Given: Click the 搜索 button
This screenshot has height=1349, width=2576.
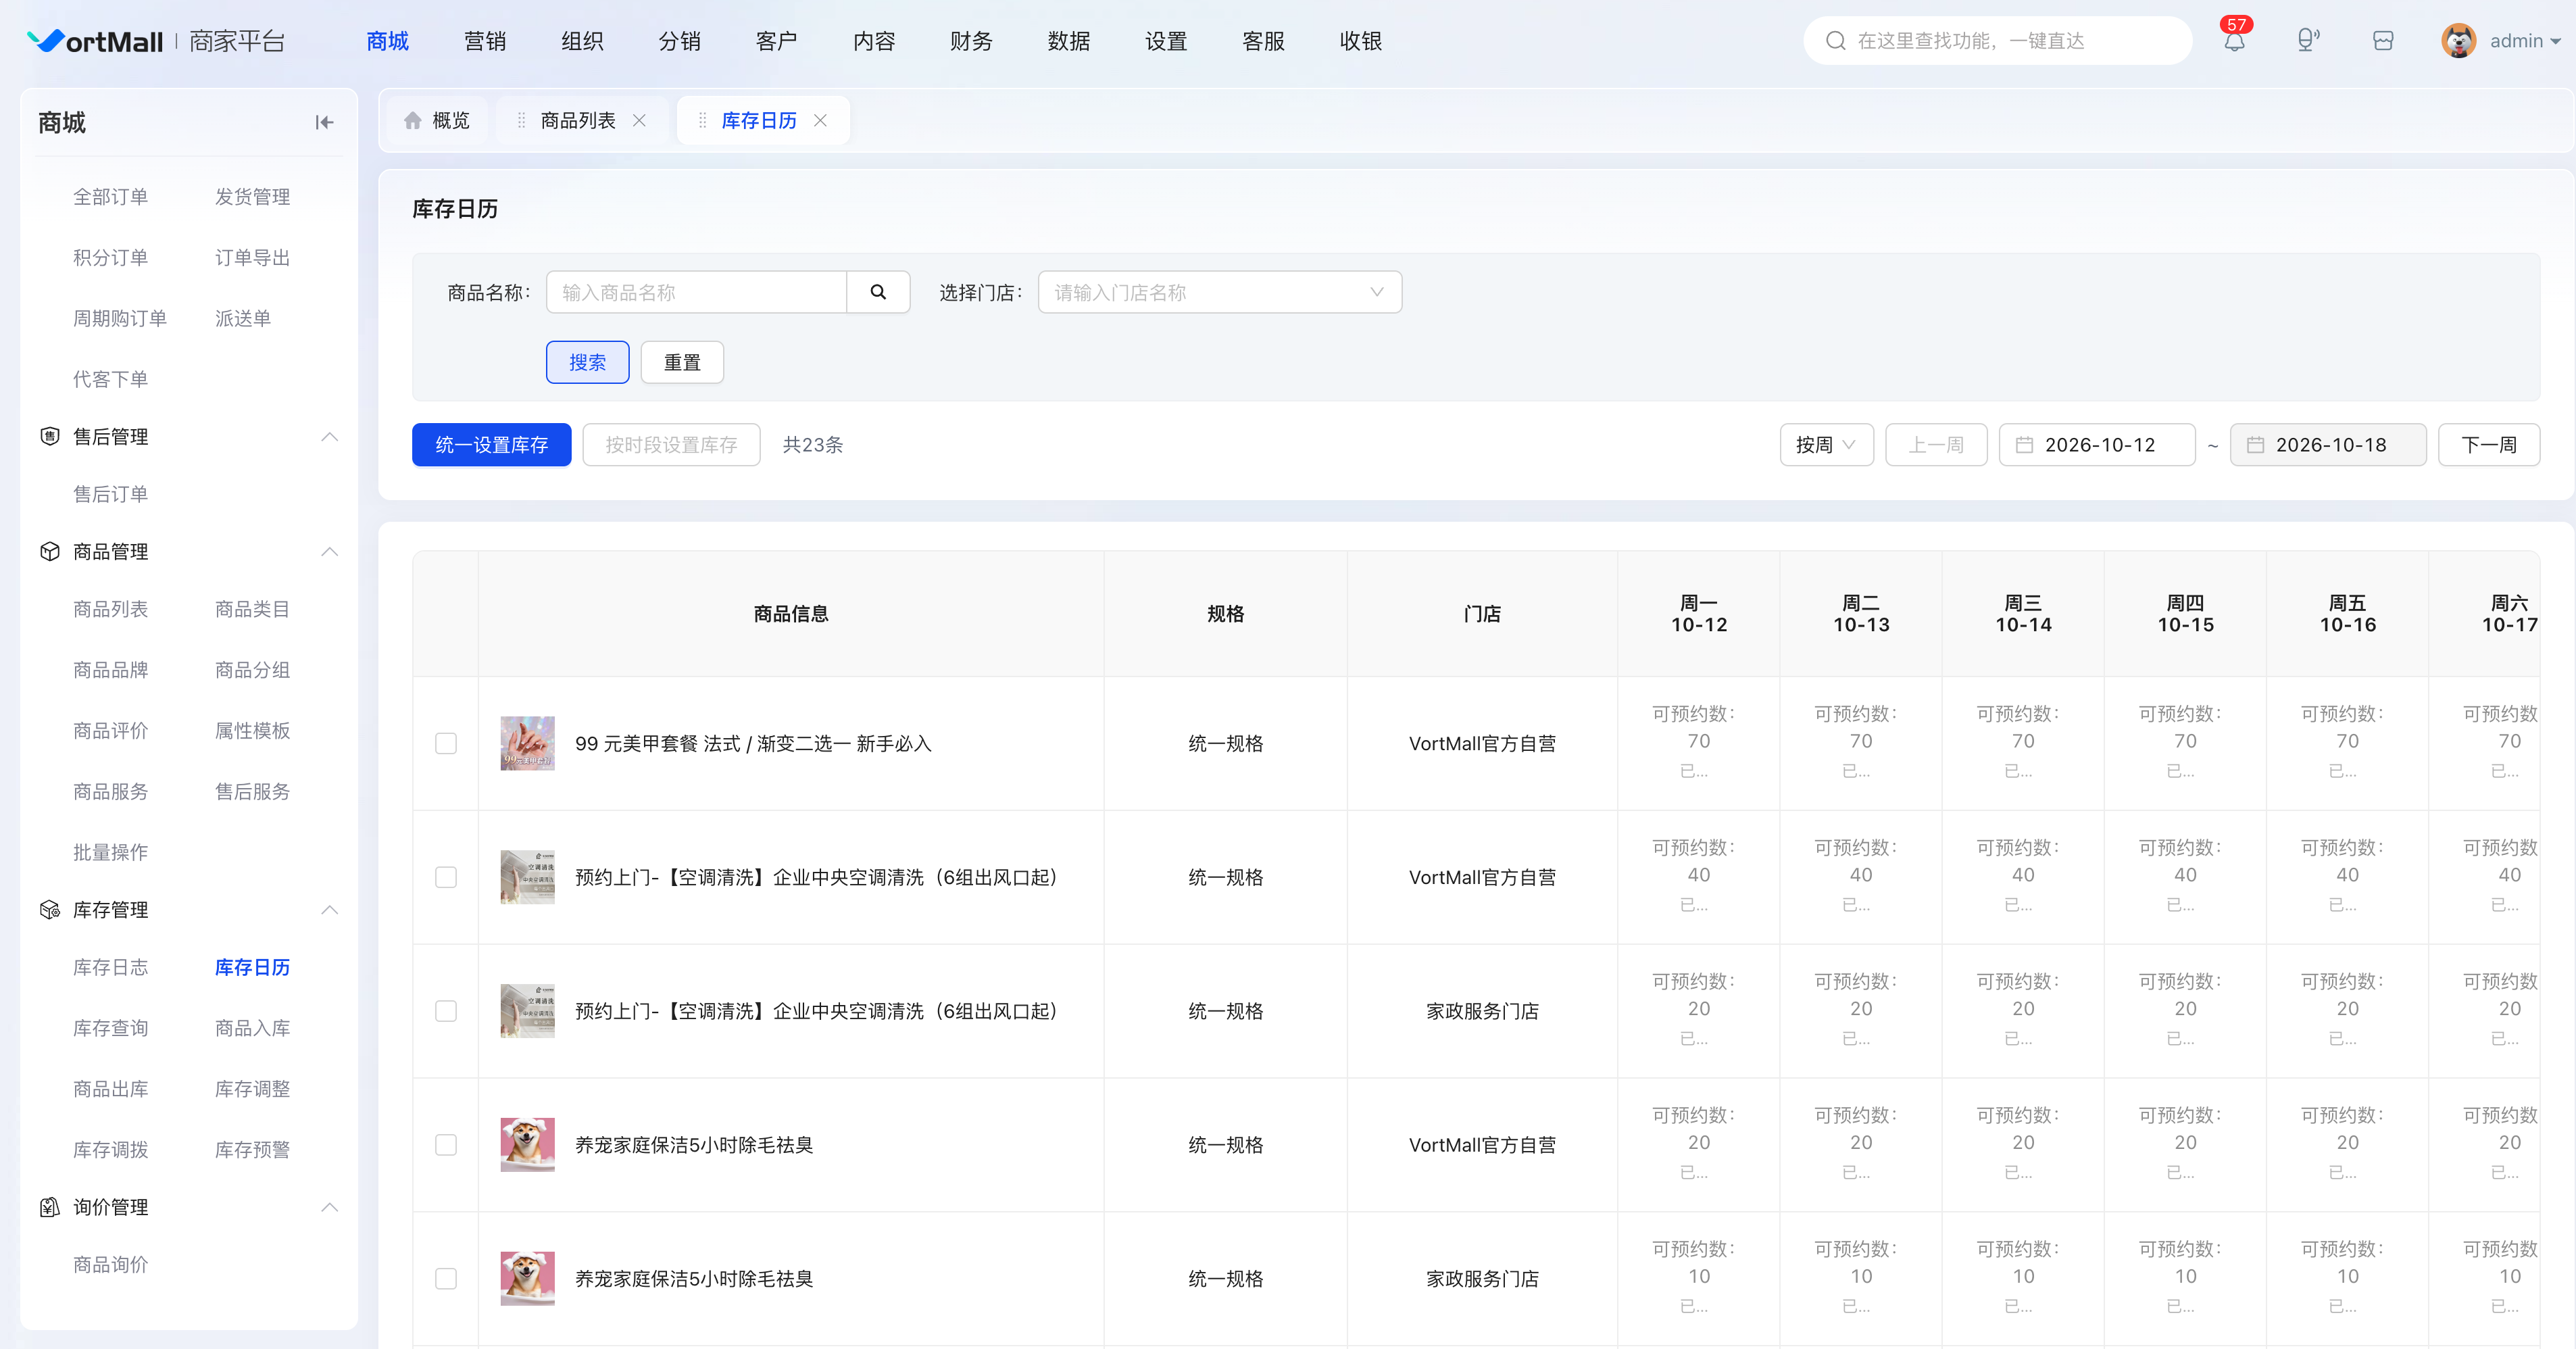Looking at the screenshot, I should coord(587,362).
